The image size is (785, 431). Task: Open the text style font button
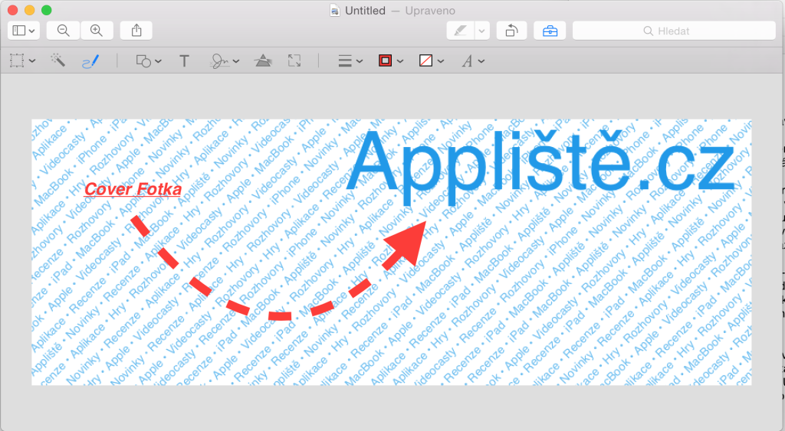pos(467,61)
